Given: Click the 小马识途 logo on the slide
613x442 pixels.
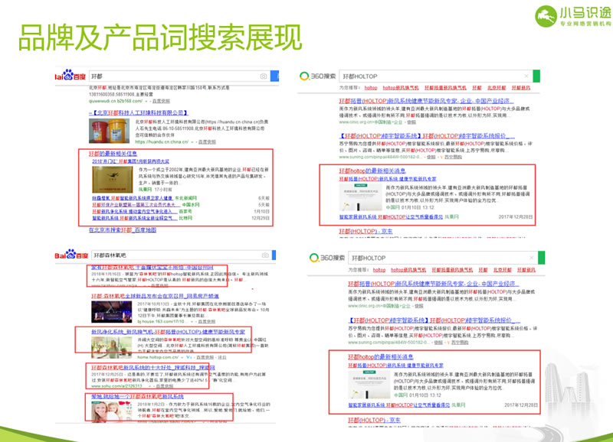Looking at the screenshot, I should tap(572, 16).
